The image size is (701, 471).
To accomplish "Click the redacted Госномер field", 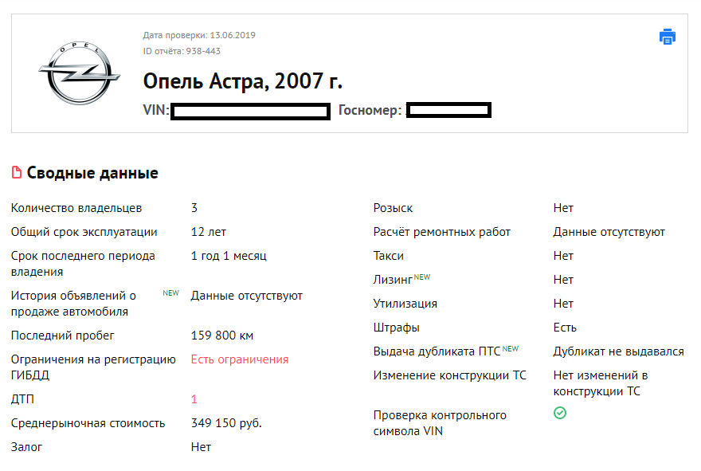I will coord(448,110).
